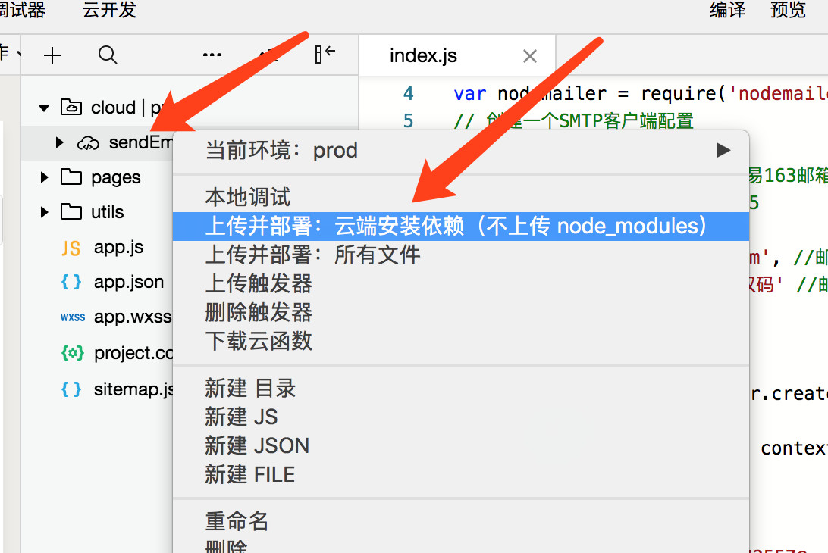This screenshot has height=553, width=828.
Task: Select the pages folder row
Action: pos(96,177)
